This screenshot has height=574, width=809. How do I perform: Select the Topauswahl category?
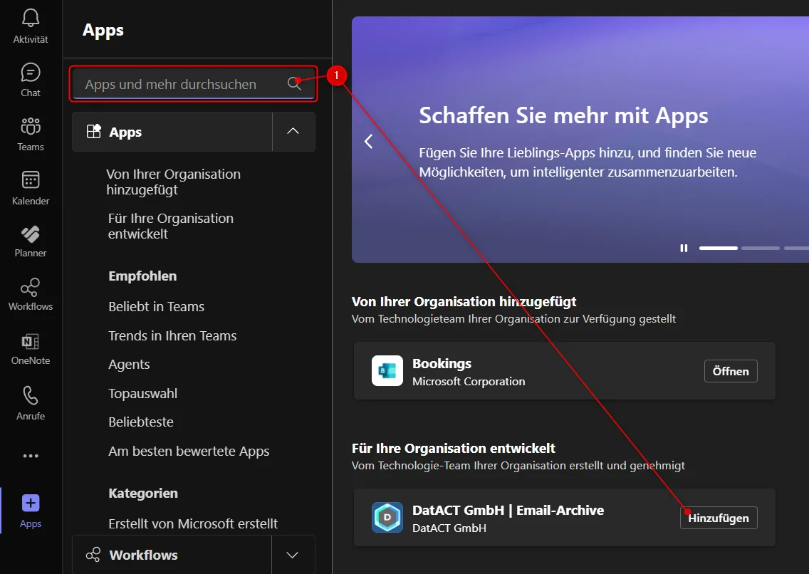click(x=143, y=394)
